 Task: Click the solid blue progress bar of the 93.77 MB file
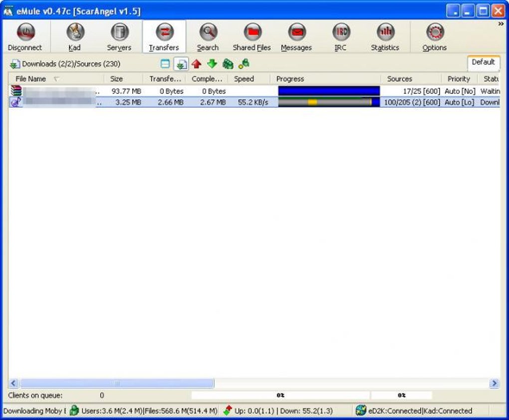pos(329,91)
